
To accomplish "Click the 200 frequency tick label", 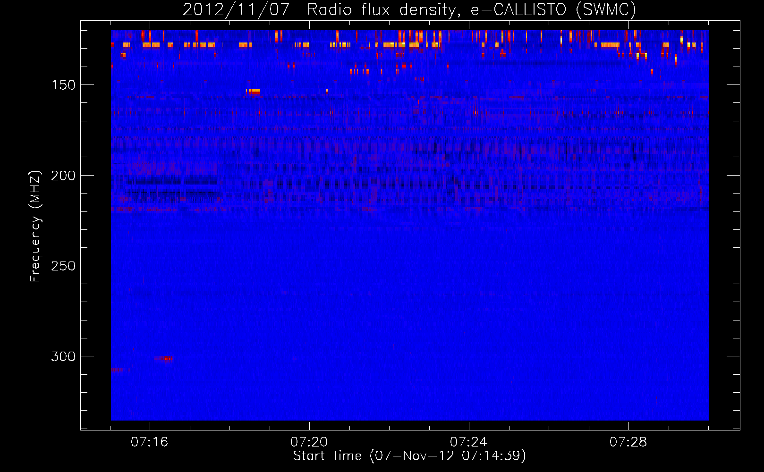I will click(x=63, y=176).
